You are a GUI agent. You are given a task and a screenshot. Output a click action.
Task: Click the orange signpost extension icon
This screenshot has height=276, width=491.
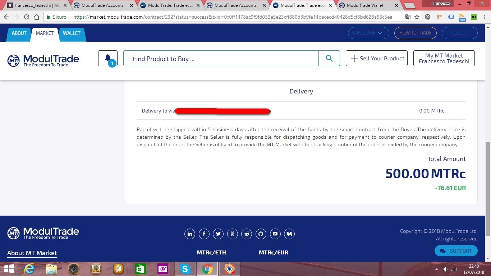(439, 17)
